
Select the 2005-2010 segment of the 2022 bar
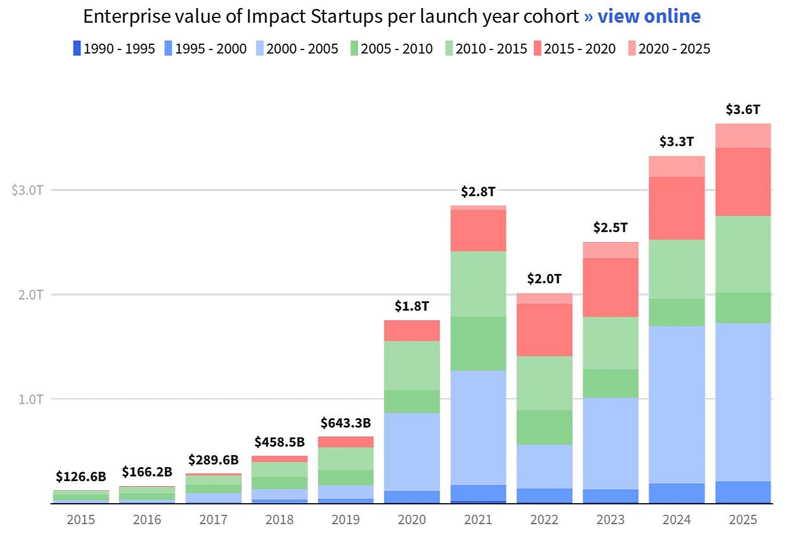(544, 427)
